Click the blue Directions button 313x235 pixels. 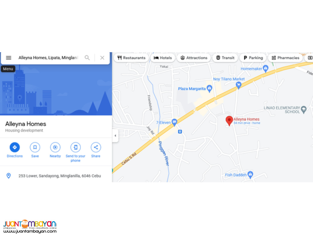[x=15, y=147]
